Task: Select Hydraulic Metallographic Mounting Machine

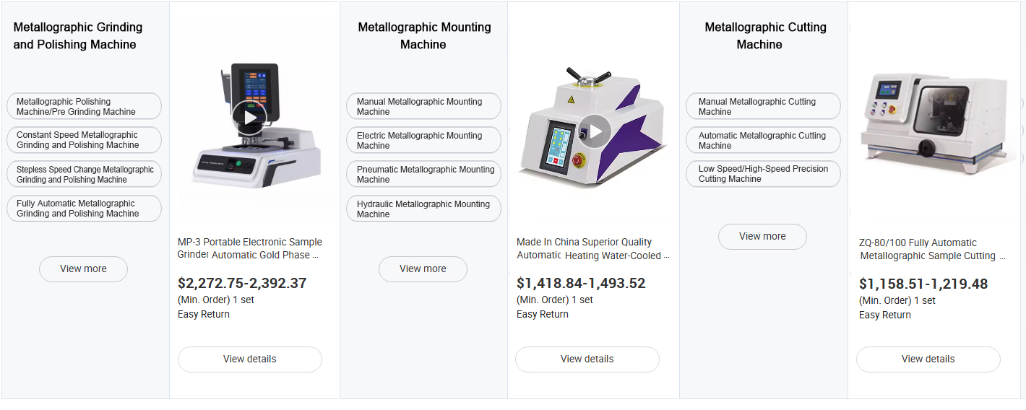Action: tap(423, 209)
